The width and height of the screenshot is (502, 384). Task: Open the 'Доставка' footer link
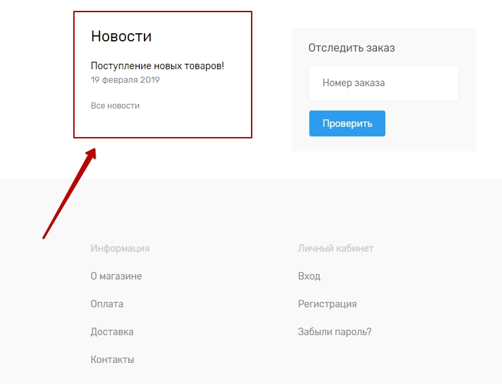pos(112,332)
